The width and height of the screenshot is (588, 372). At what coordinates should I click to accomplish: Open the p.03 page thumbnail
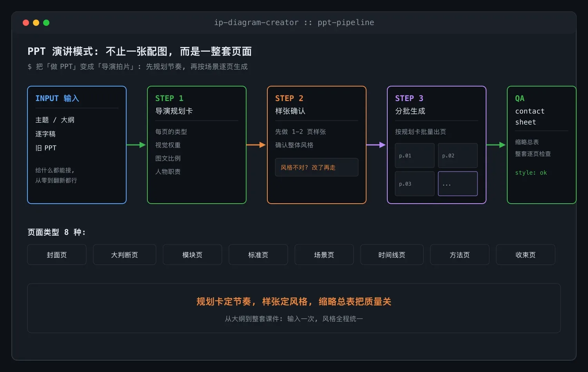(415, 184)
